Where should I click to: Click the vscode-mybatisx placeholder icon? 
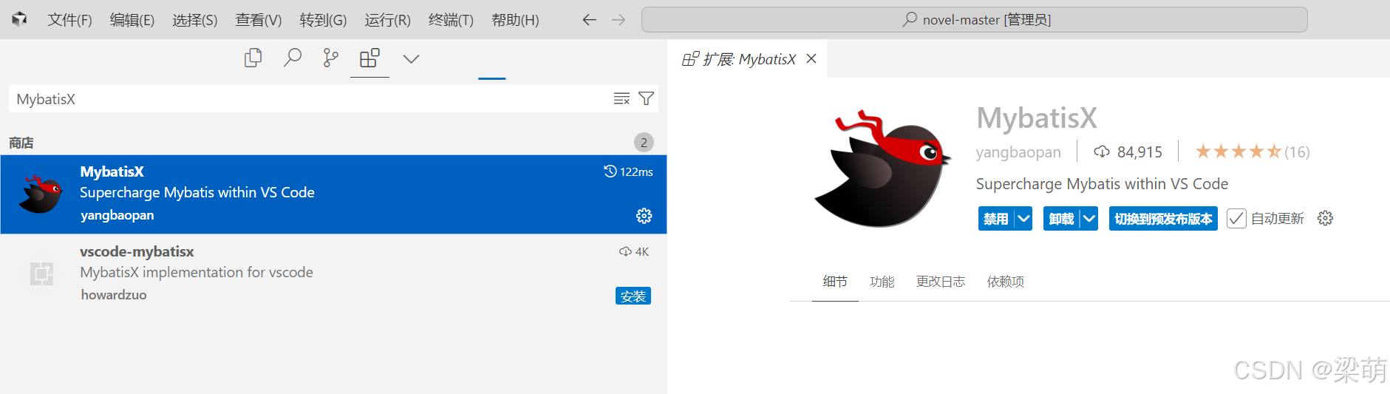pyautogui.click(x=41, y=274)
